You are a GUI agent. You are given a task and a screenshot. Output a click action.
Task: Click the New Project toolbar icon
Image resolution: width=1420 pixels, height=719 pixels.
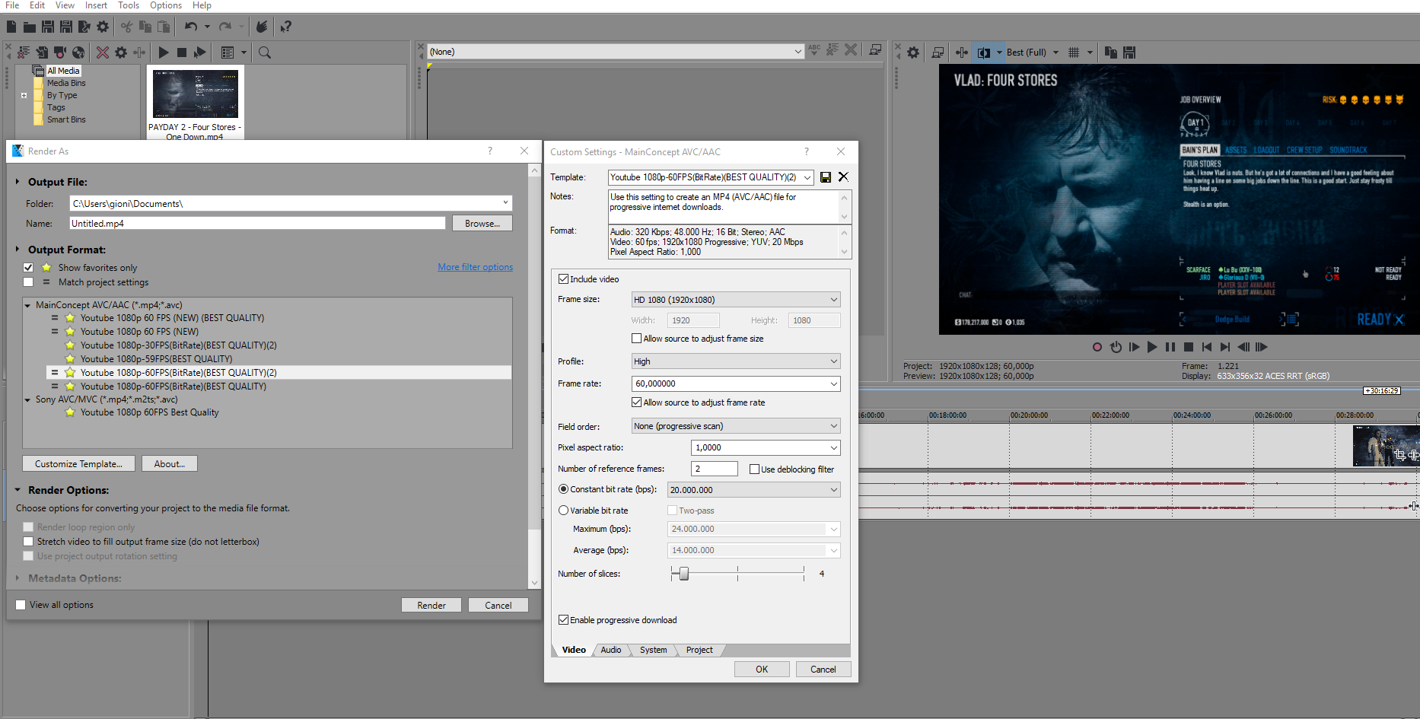11,27
